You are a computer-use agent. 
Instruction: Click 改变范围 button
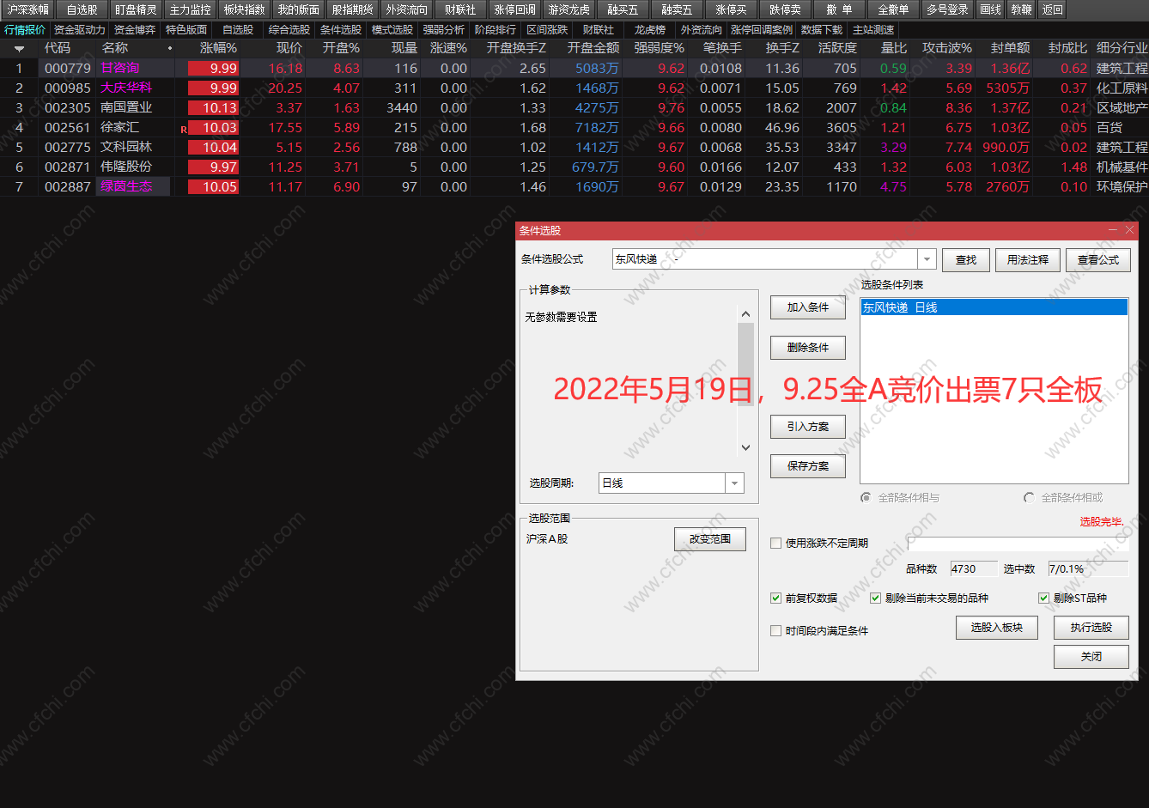tap(710, 539)
